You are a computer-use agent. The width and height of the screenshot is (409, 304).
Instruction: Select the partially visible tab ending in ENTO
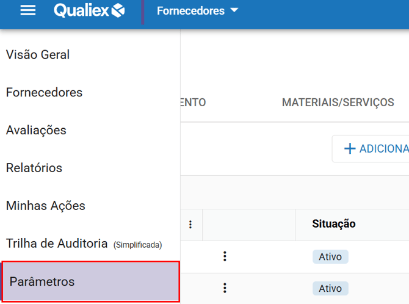[194, 103]
